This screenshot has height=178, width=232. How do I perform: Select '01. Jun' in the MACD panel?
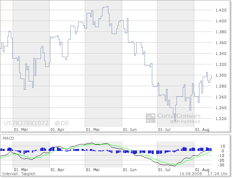click(x=130, y=170)
